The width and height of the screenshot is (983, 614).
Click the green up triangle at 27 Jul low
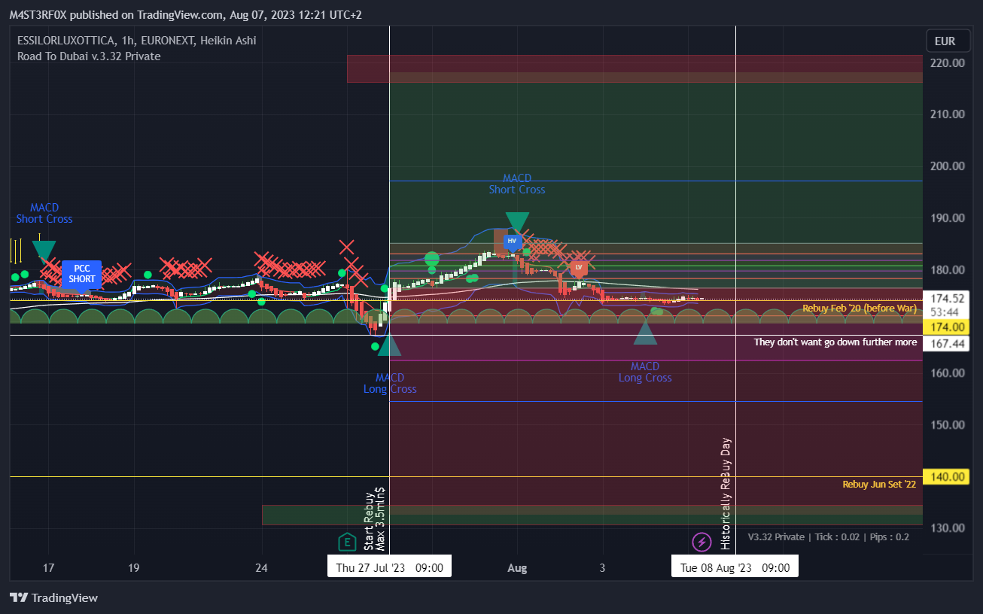click(x=389, y=345)
